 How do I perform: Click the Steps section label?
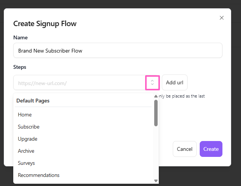[x=20, y=67]
